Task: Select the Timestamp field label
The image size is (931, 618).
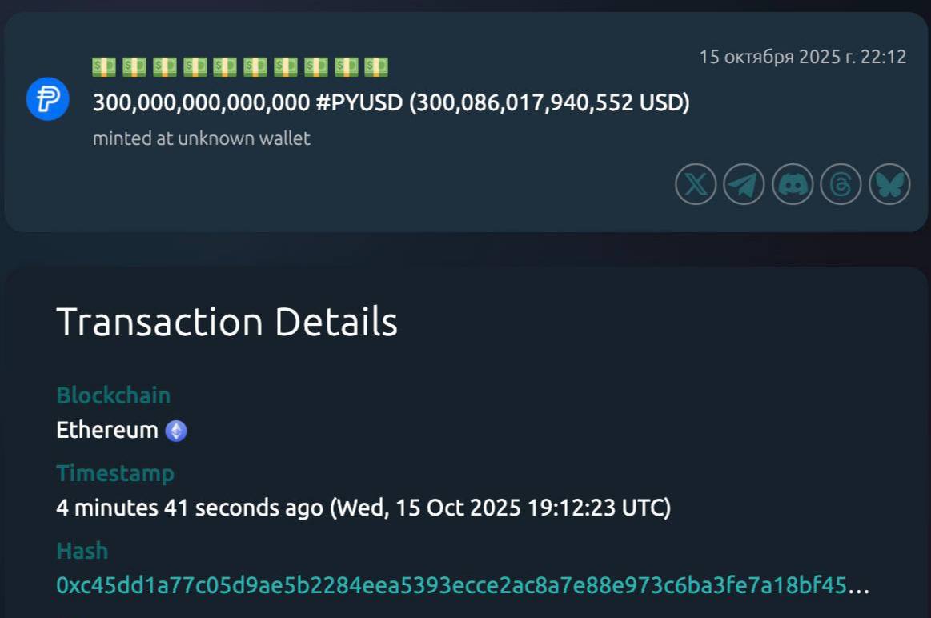Action: tap(114, 473)
